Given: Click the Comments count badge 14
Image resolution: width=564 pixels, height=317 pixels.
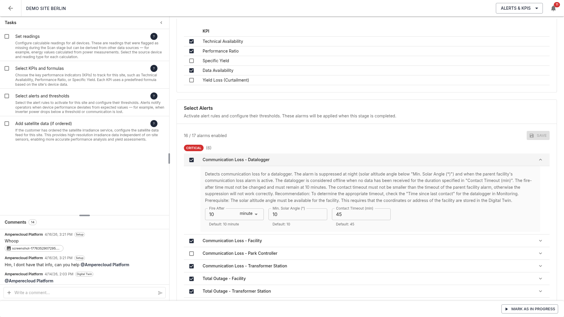Looking at the screenshot, I should coord(33,222).
